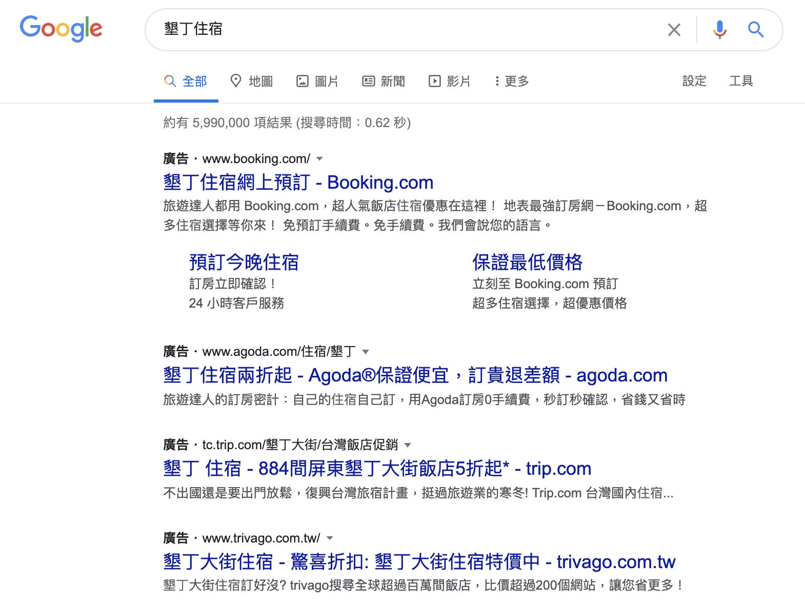
Task: Click the 立刻至 Booking.com 預訂 text
Action: [x=546, y=284]
